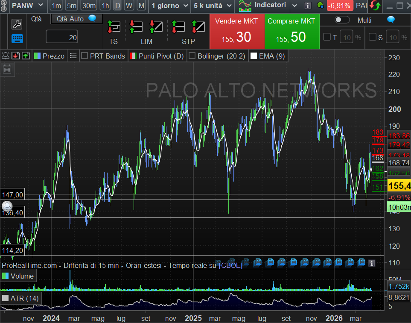
Task: Enable the PRT Bands checkbox
Action: point(85,56)
